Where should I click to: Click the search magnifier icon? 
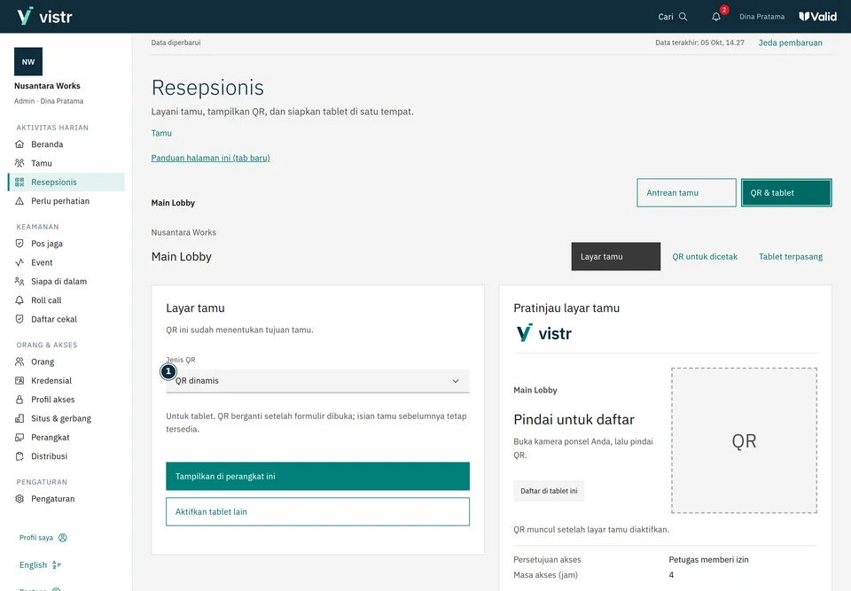[x=683, y=17]
